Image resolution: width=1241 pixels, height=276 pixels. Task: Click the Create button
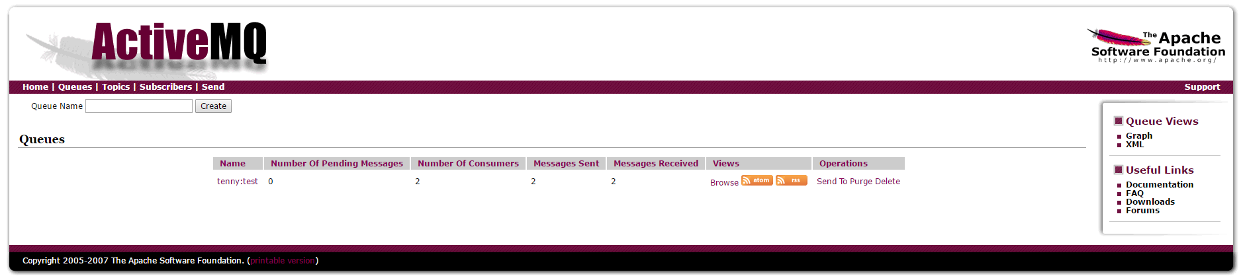click(x=213, y=106)
